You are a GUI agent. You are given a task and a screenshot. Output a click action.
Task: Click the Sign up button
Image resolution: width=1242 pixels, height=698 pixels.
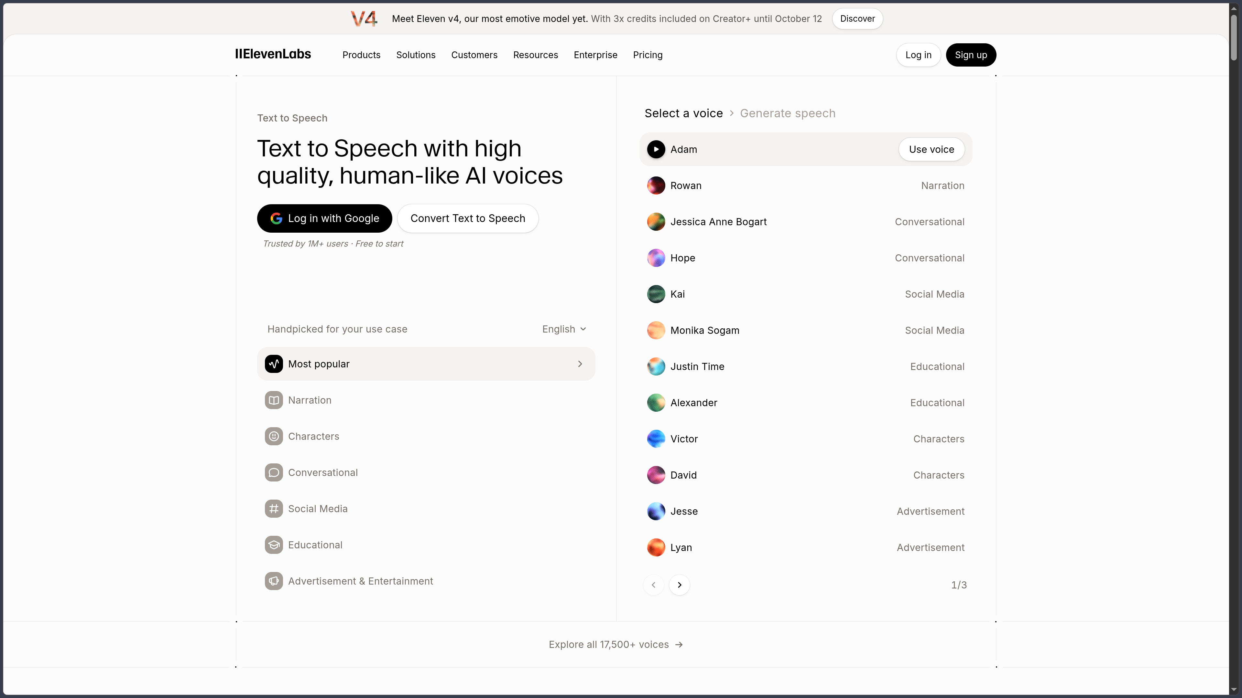(971, 55)
